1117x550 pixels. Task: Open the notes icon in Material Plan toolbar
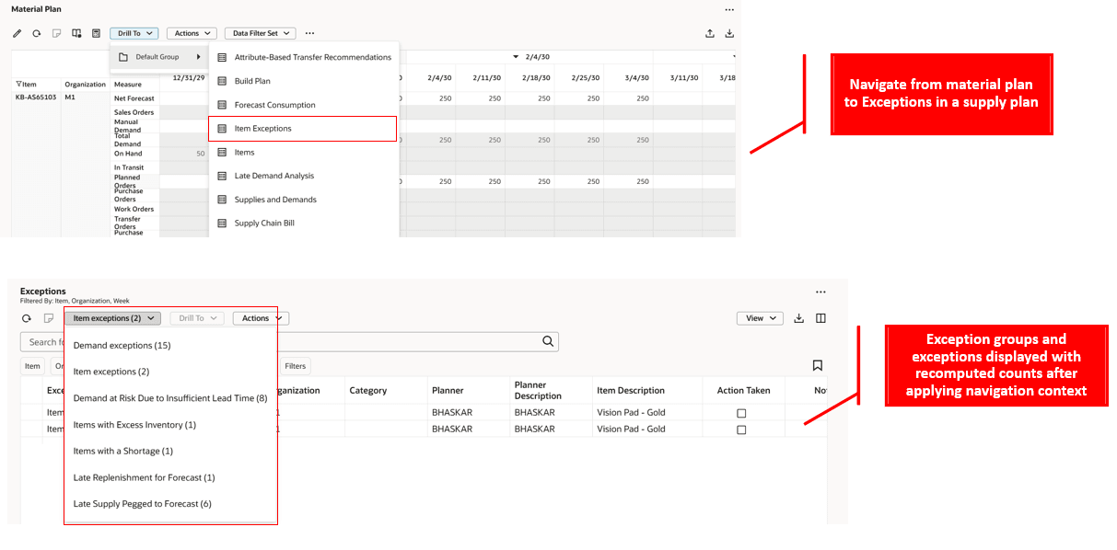pyautogui.click(x=56, y=33)
